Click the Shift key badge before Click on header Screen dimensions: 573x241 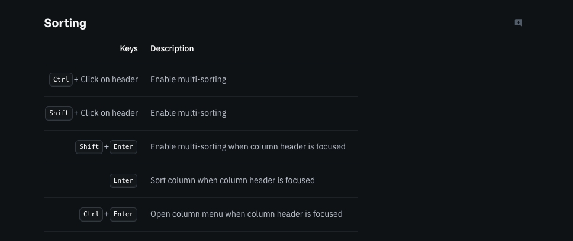click(x=59, y=113)
